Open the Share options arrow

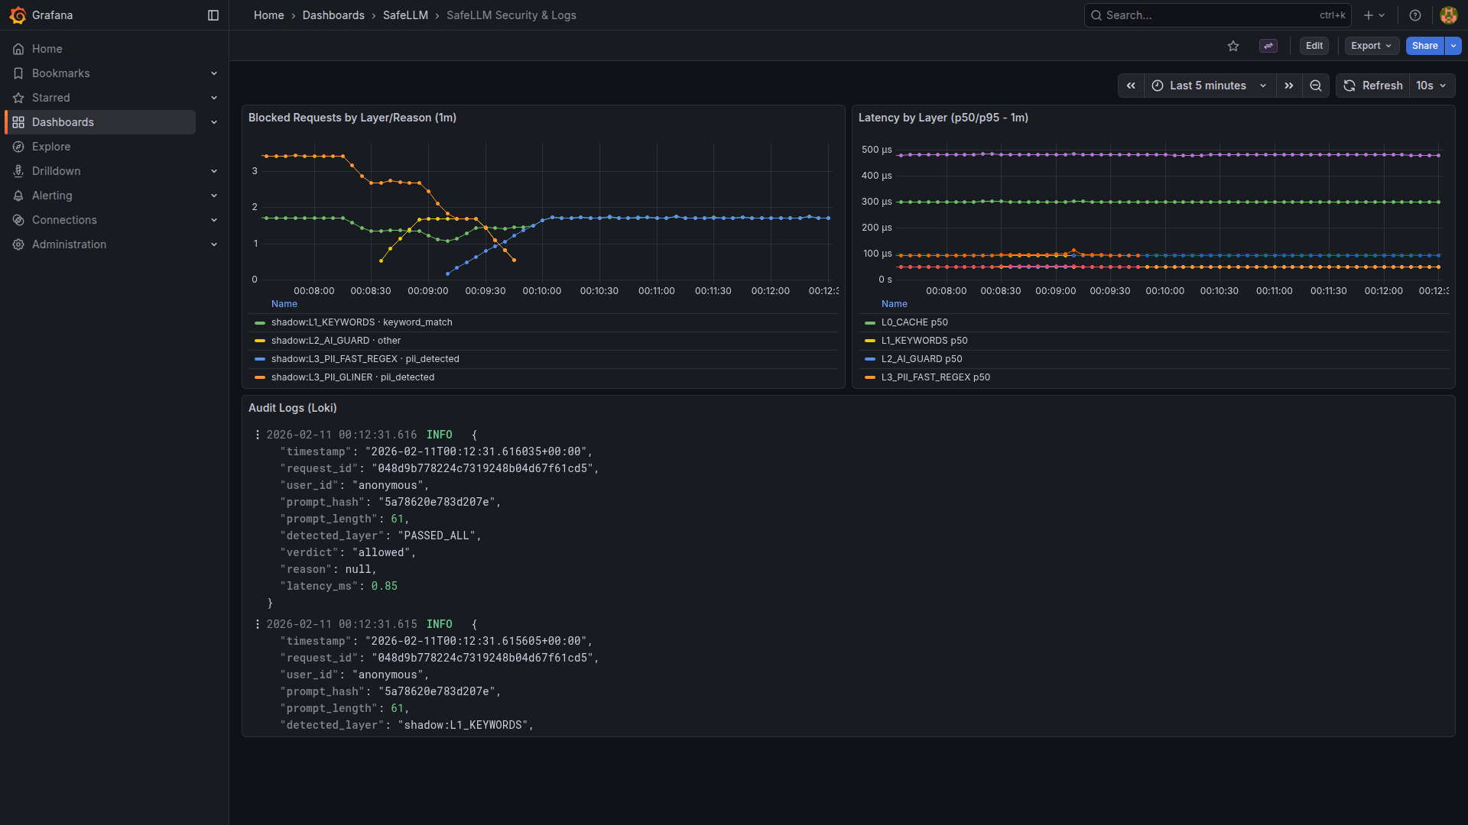pyautogui.click(x=1453, y=46)
